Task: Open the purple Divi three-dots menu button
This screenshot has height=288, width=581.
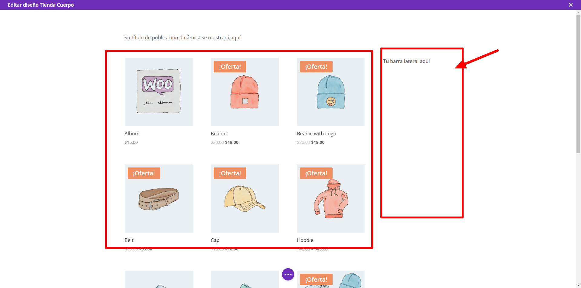Action: coord(288,274)
